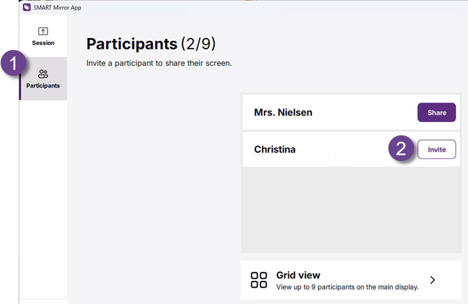
Task: Click the purple number 1 callout badge
Action: [x=14, y=65]
